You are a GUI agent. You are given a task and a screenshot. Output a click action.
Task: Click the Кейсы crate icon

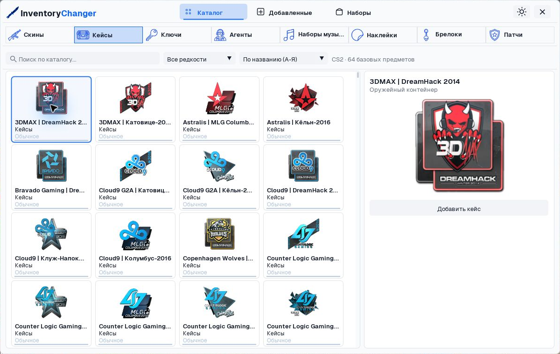point(83,35)
